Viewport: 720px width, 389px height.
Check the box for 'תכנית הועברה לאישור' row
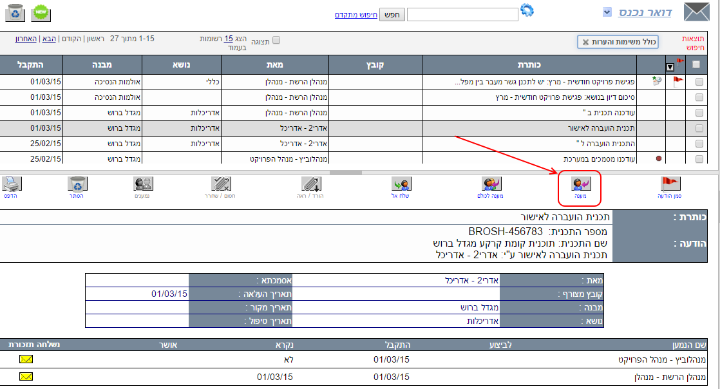click(699, 128)
